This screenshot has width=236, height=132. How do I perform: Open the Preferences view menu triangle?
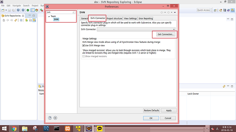tap(175, 12)
